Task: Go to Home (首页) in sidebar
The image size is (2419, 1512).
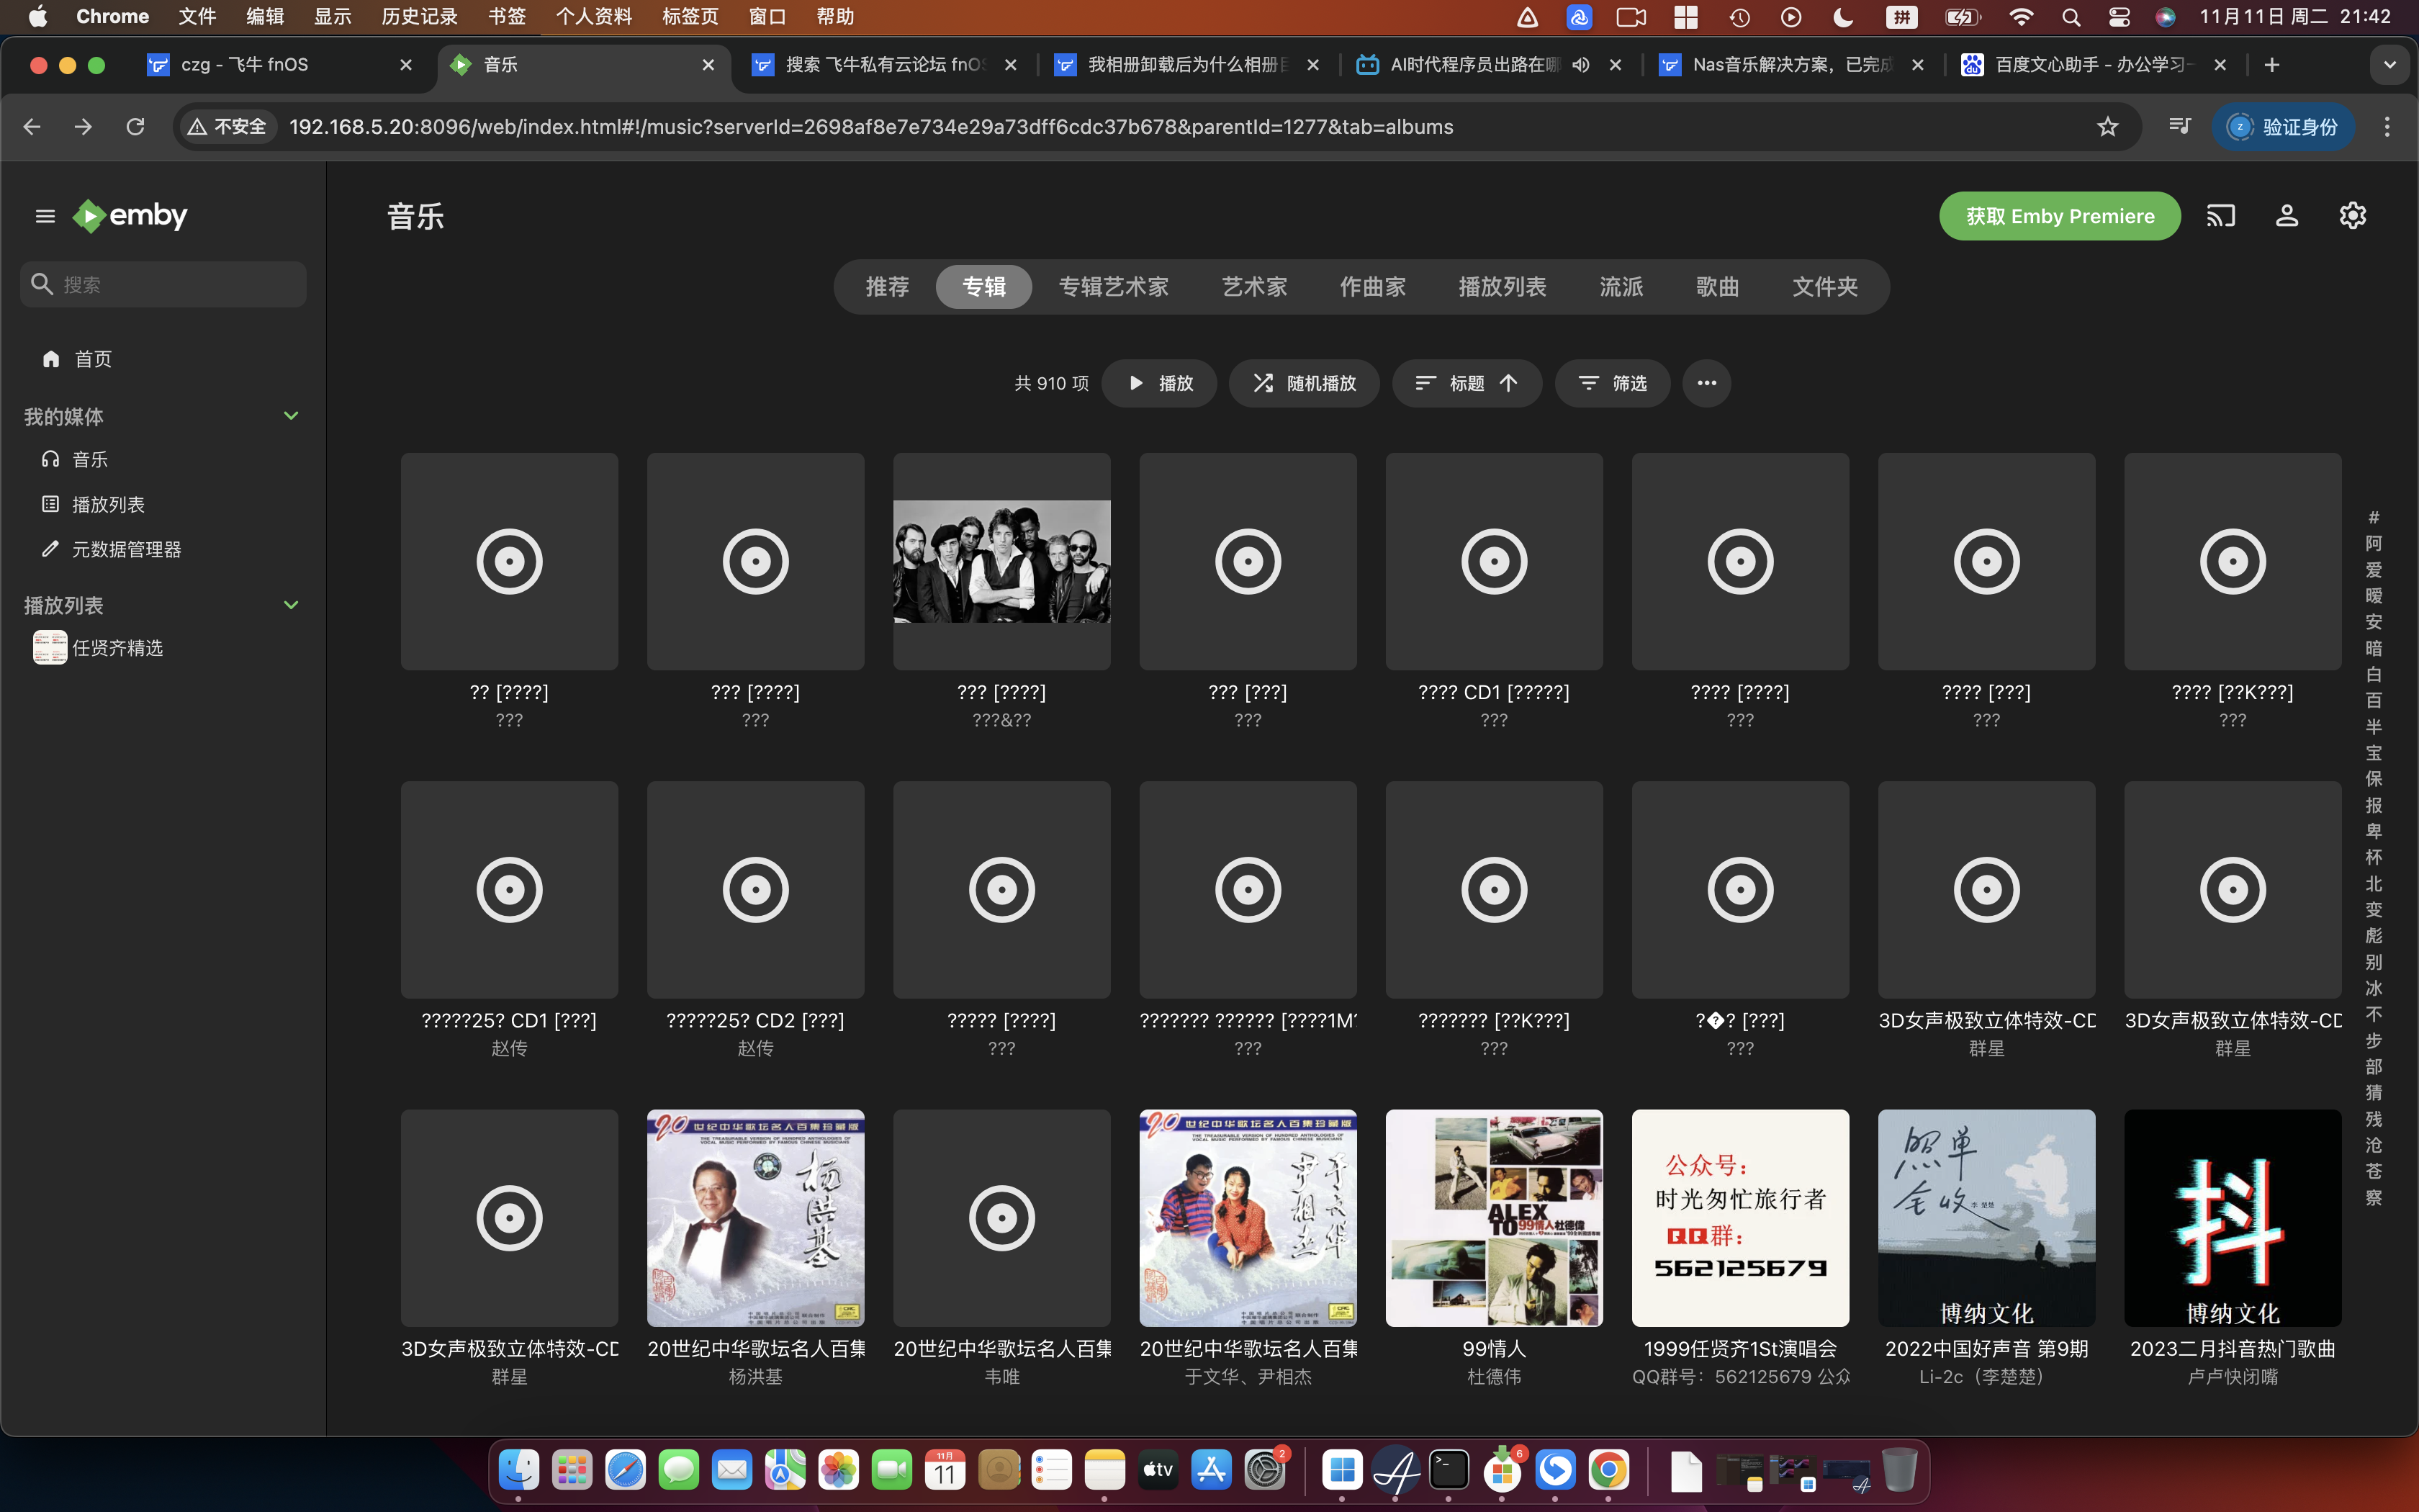Action: 92,359
